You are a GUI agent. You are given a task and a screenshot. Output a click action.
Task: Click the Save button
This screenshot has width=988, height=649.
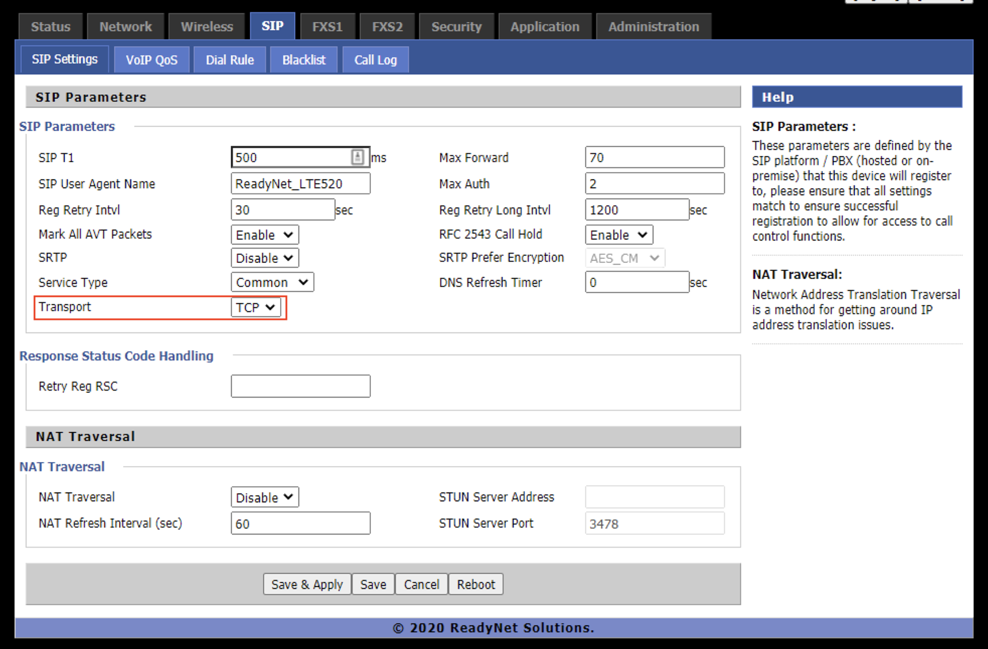coord(373,584)
